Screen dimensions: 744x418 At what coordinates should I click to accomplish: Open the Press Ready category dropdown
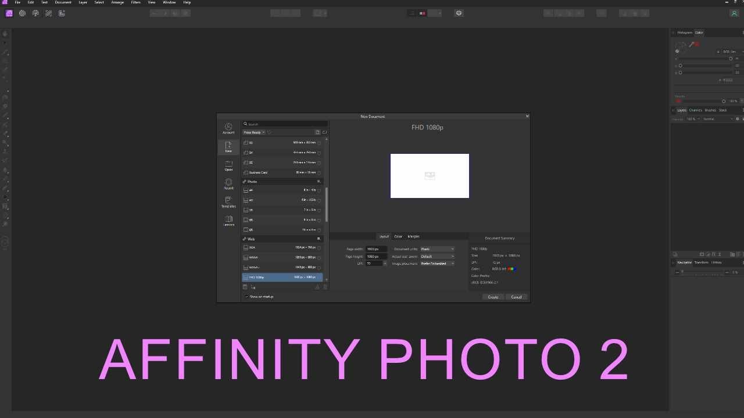tap(254, 132)
